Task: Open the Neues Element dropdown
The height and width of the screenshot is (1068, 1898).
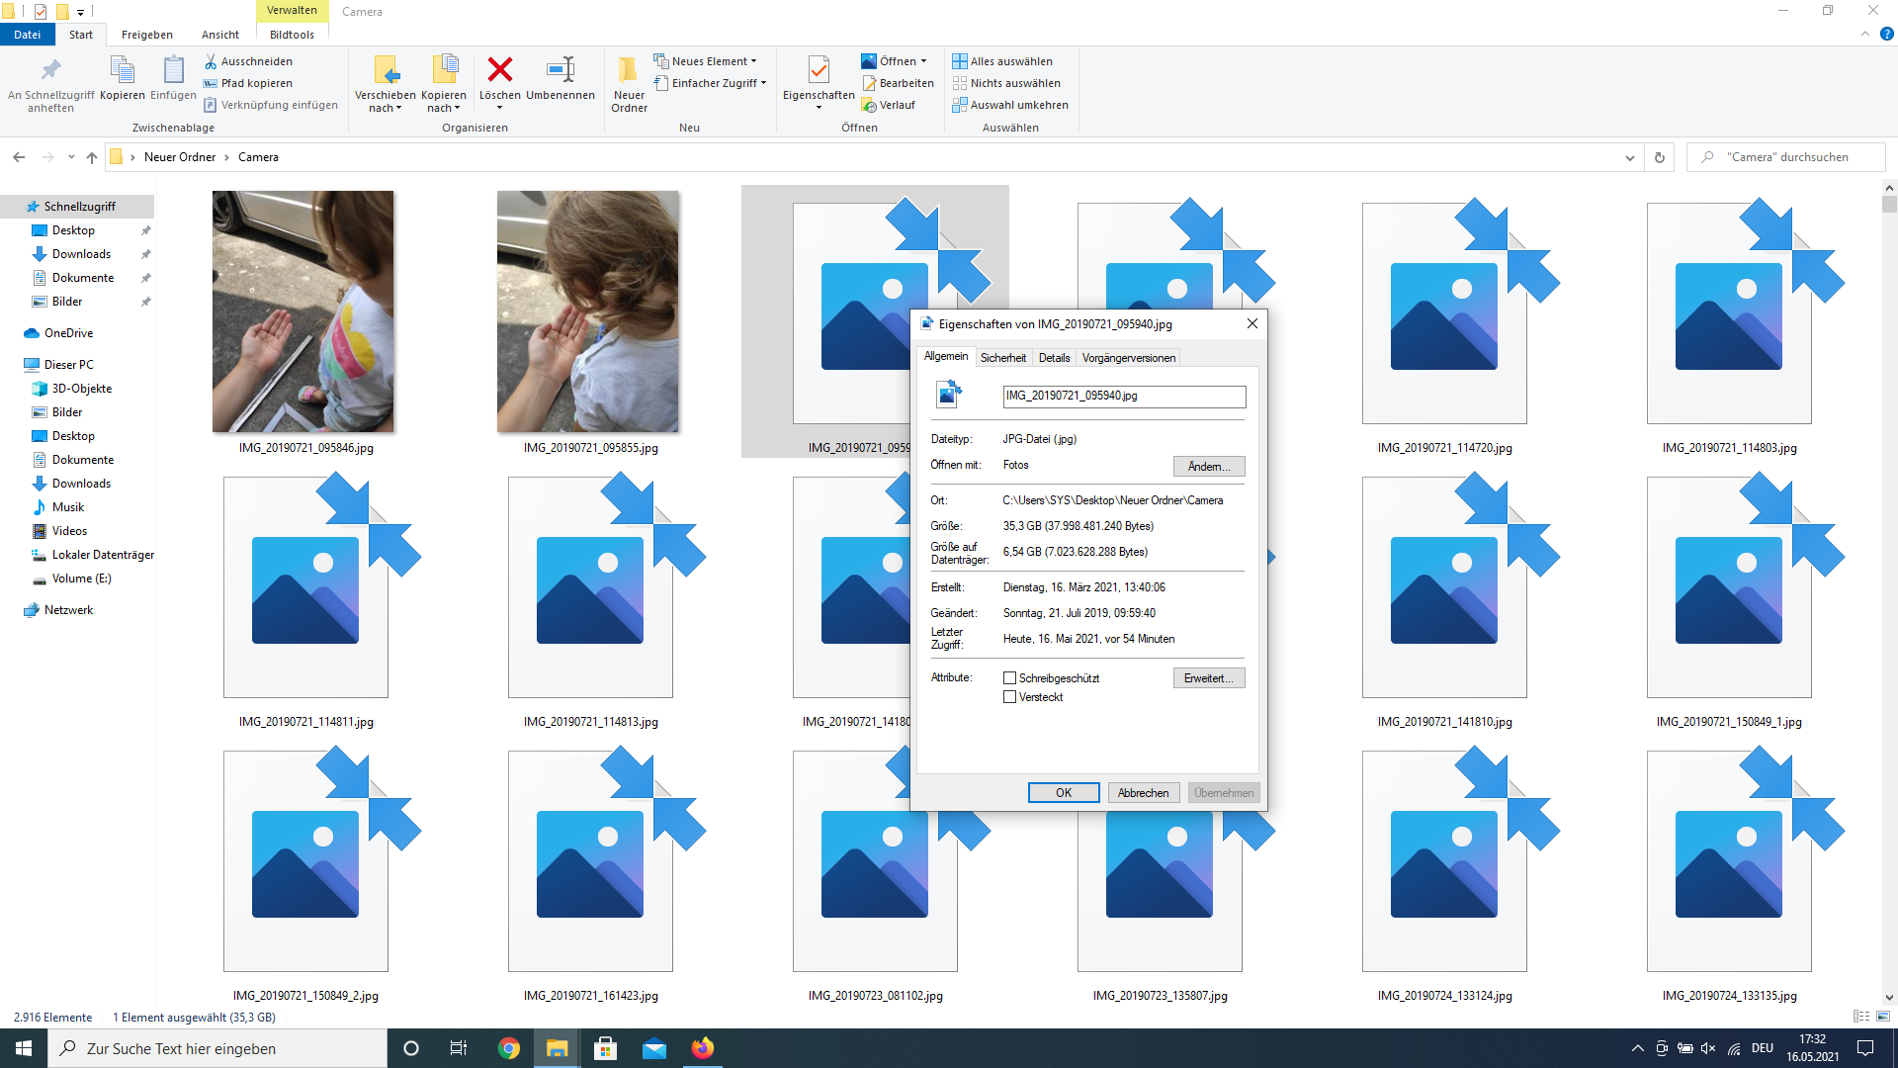Action: (705, 61)
